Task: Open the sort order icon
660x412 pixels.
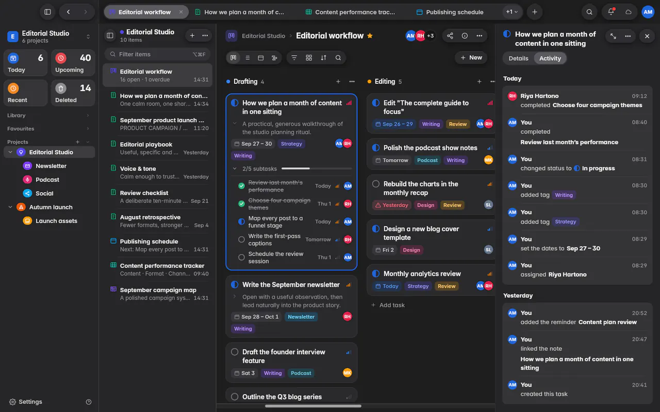Action: 323,58
